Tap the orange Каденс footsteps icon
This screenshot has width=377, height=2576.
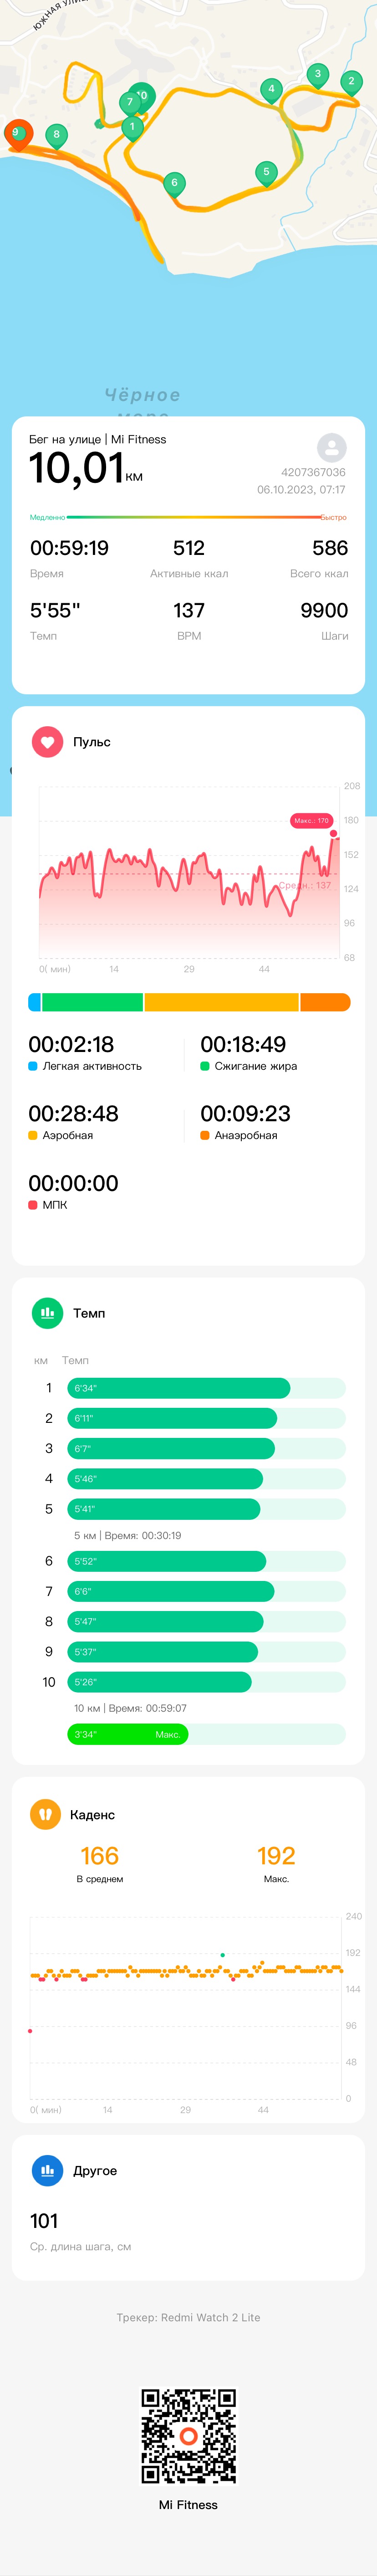pyautogui.click(x=45, y=1814)
